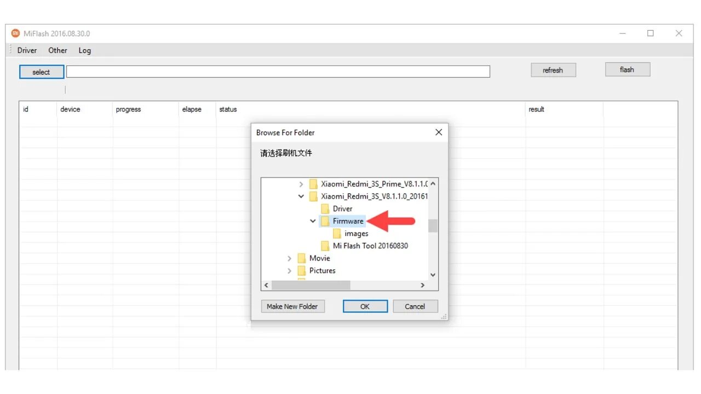Minimize the MiFlash window

[x=622, y=33]
